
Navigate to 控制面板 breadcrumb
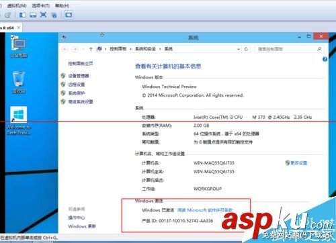[x=118, y=49]
